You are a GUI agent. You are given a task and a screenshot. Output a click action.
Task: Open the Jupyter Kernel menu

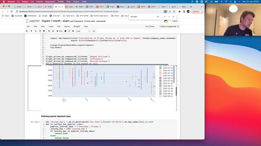point(67,26)
